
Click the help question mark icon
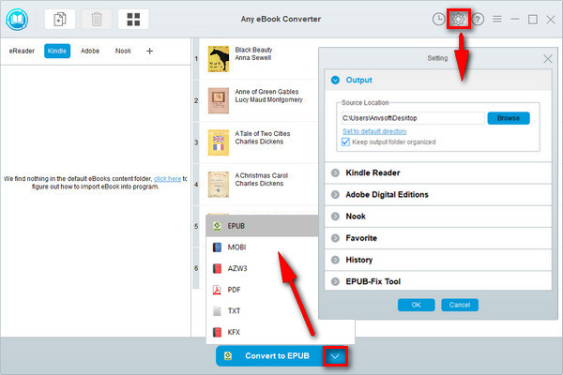click(x=479, y=19)
